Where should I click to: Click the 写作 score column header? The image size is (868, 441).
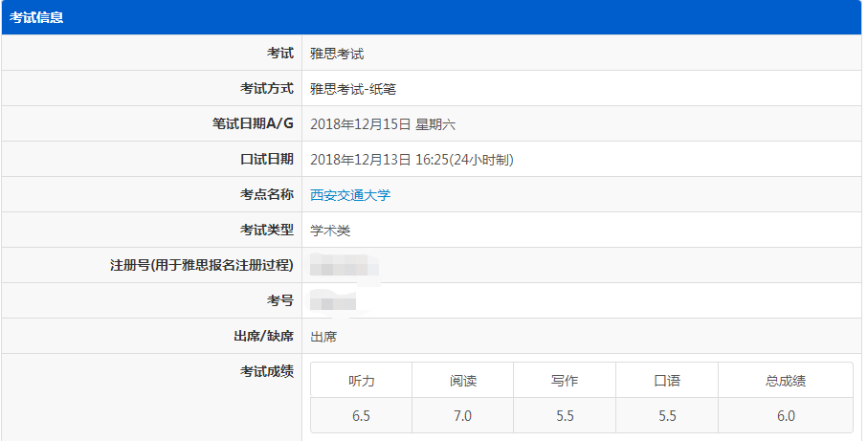click(565, 381)
